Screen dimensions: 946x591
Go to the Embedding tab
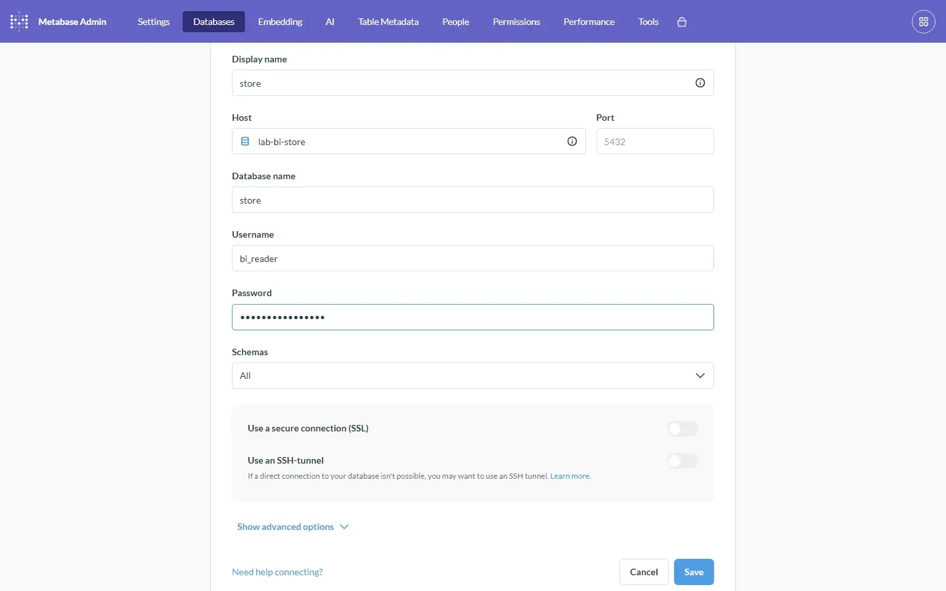click(281, 22)
